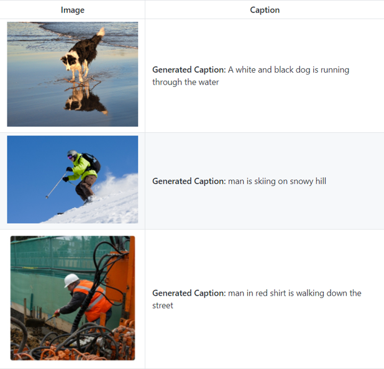This screenshot has height=369, width=384.
Task: Click the worker's orange safety vest
Action: [x=93, y=300]
